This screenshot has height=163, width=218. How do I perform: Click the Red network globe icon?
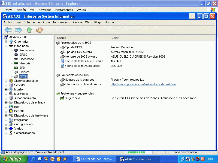[x=11, y=107]
